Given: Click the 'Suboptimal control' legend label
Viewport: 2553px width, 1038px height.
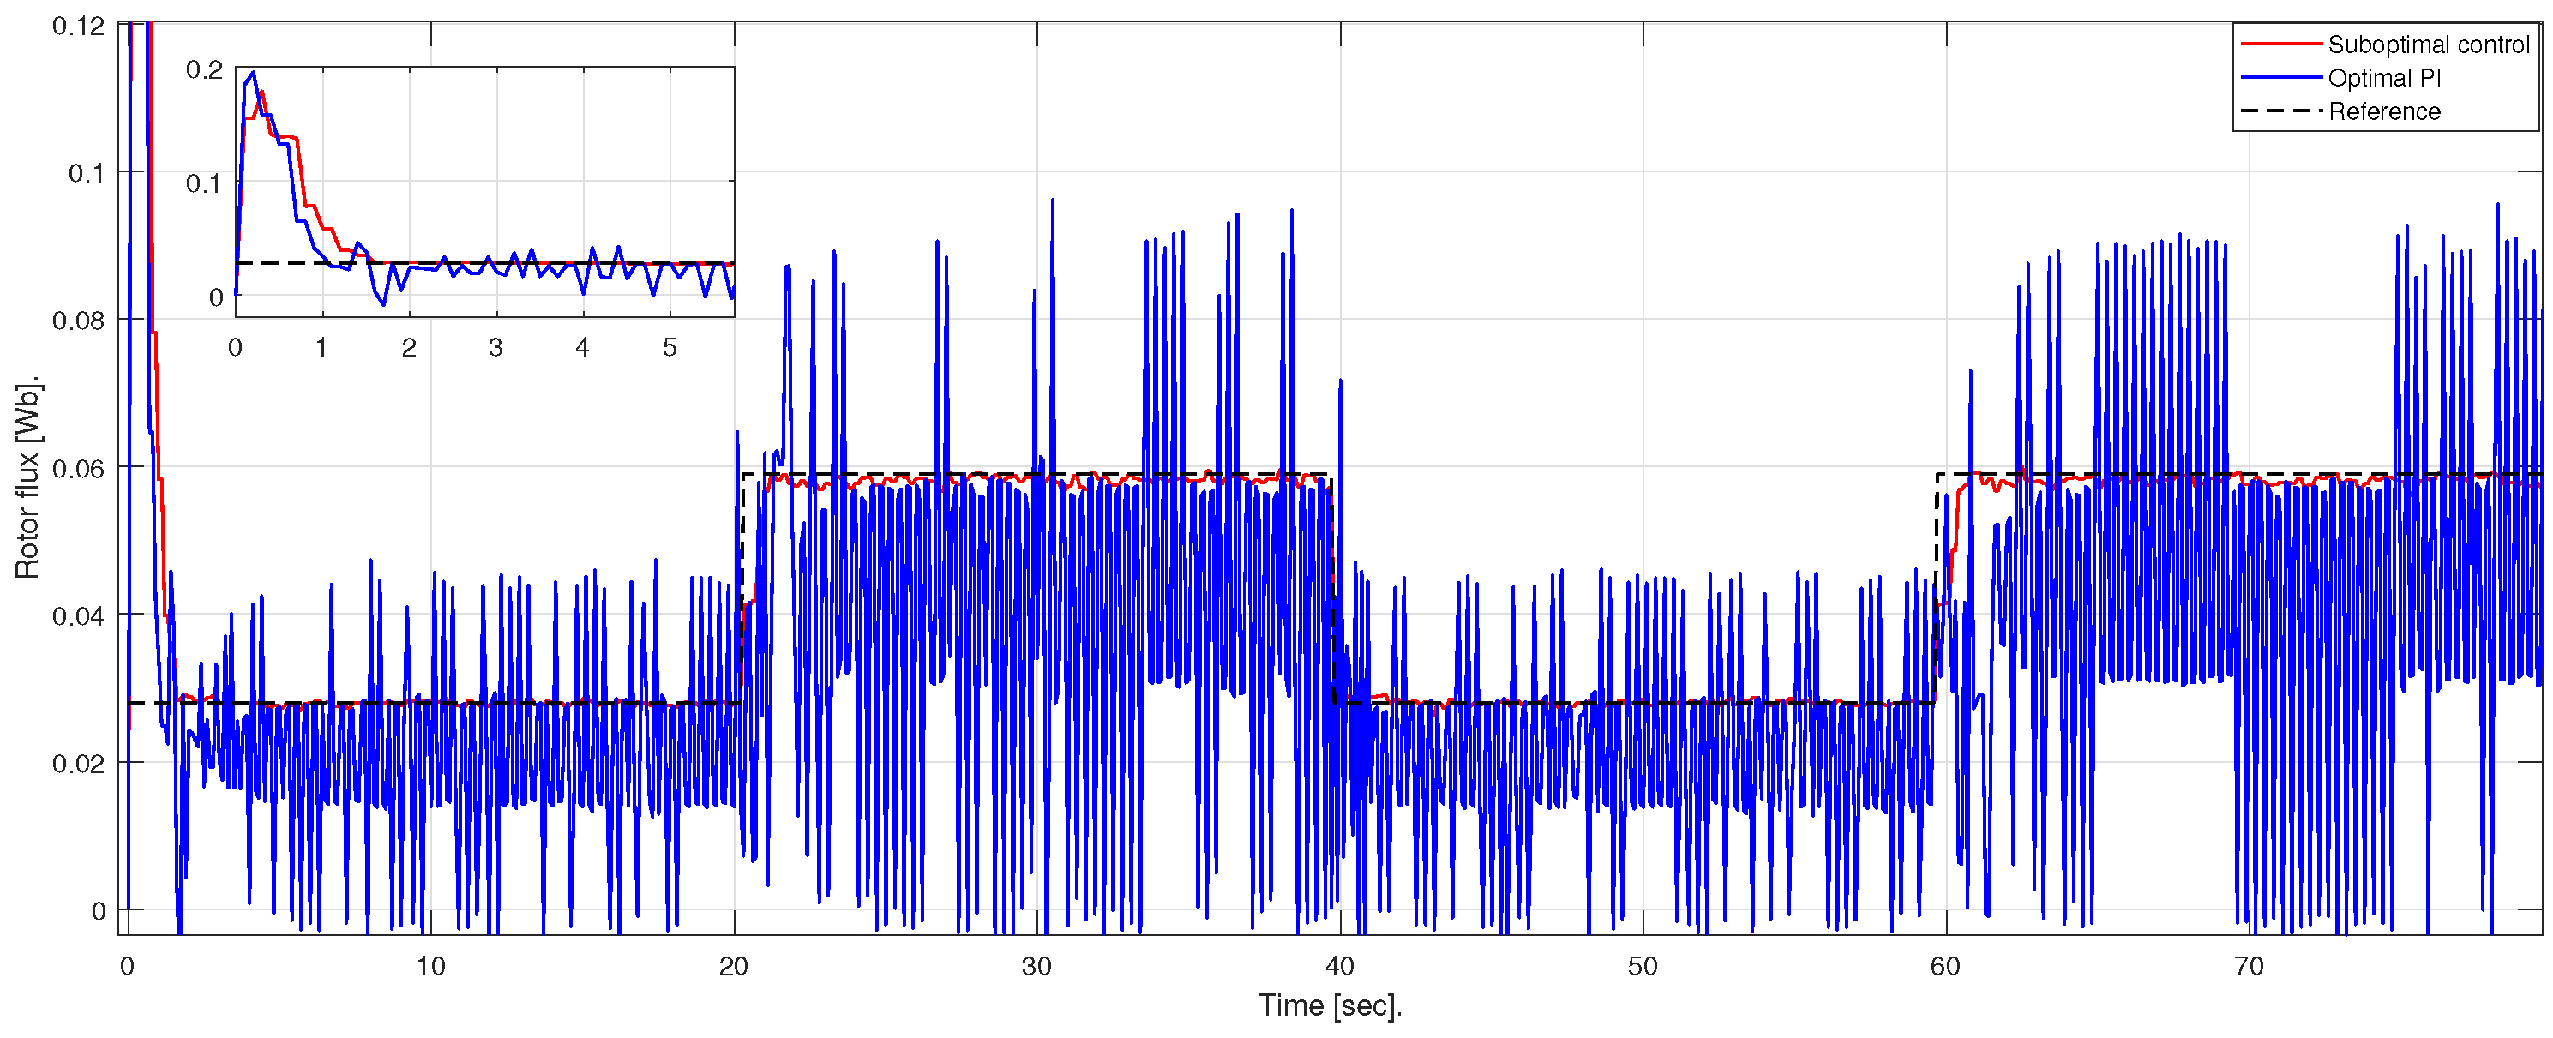Looking at the screenshot, I should (2428, 45).
